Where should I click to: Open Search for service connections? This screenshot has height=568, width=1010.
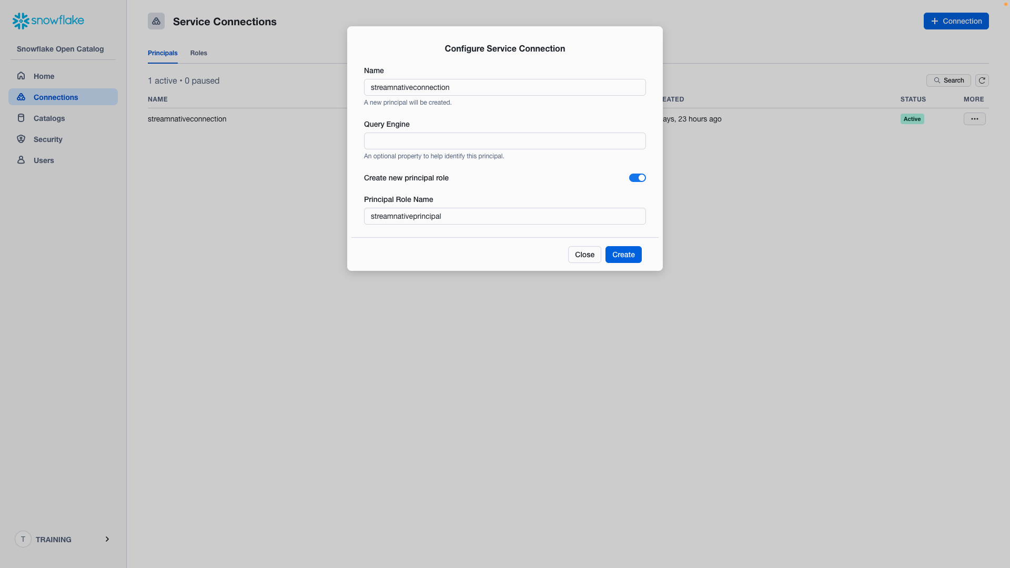[x=949, y=80]
